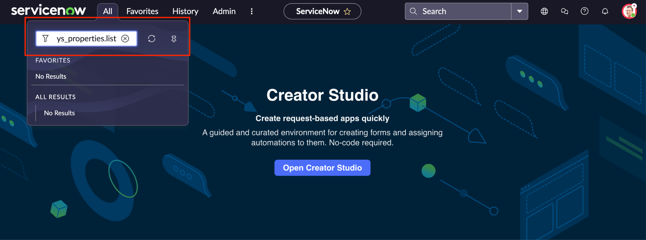
Task: Click the Open Creator Studio button
Action: (x=322, y=168)
